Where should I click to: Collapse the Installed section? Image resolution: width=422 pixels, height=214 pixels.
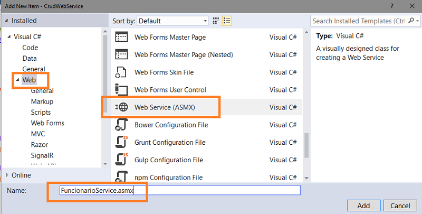click(6, 21)
